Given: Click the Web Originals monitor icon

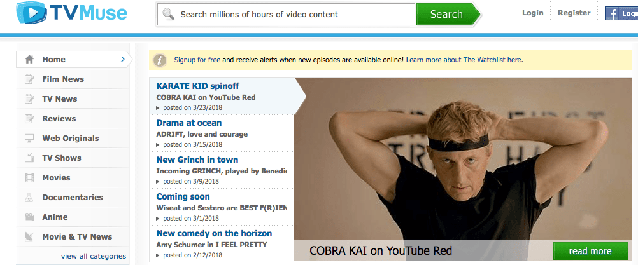Looking at the screenshot, I should pos(29,139).
